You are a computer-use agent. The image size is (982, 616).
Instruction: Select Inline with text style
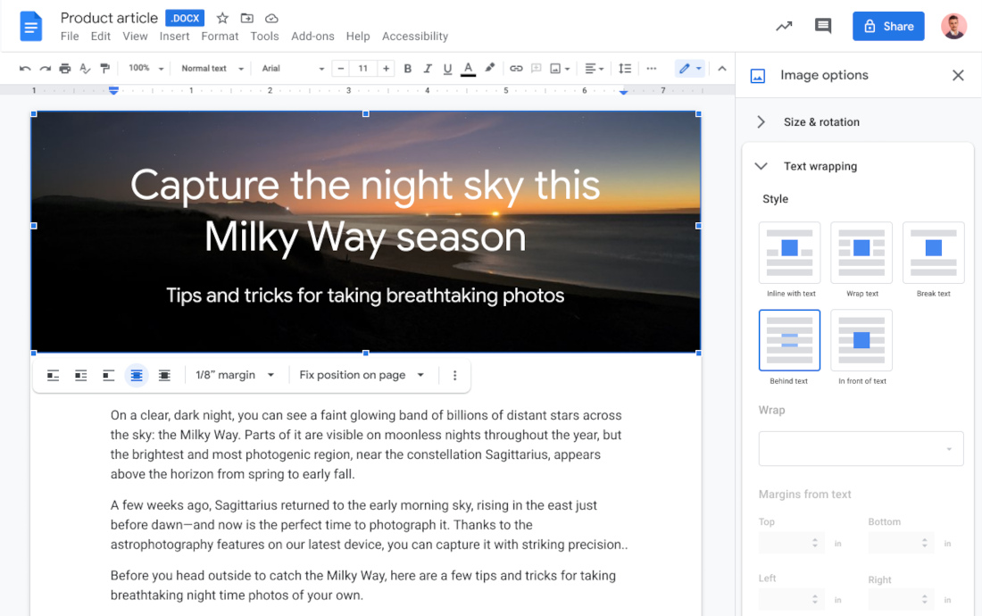[x=790, y=253]
